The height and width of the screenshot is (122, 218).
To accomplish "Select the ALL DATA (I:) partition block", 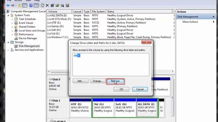I will (x=147, y=107).
